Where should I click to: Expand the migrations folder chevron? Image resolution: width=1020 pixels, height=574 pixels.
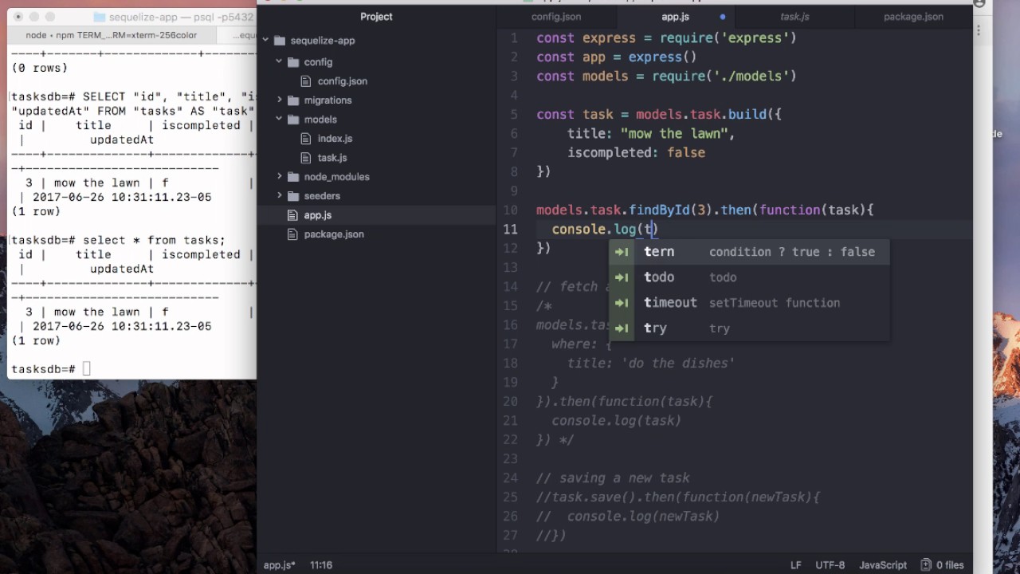(279, 100)
